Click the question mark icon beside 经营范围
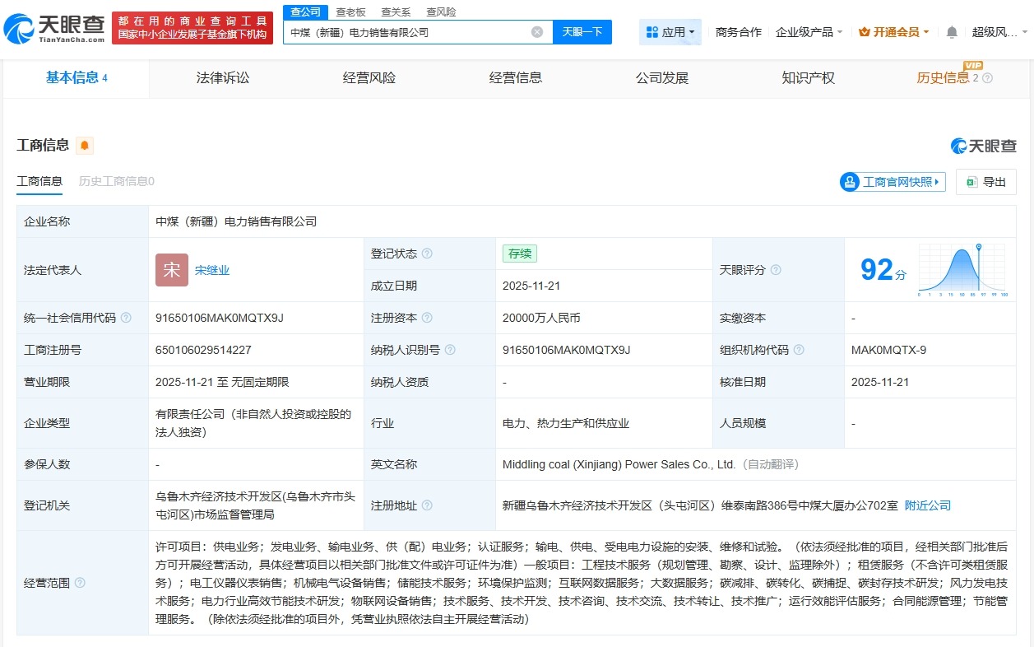Screen dimensions: 1034x647 79,583
